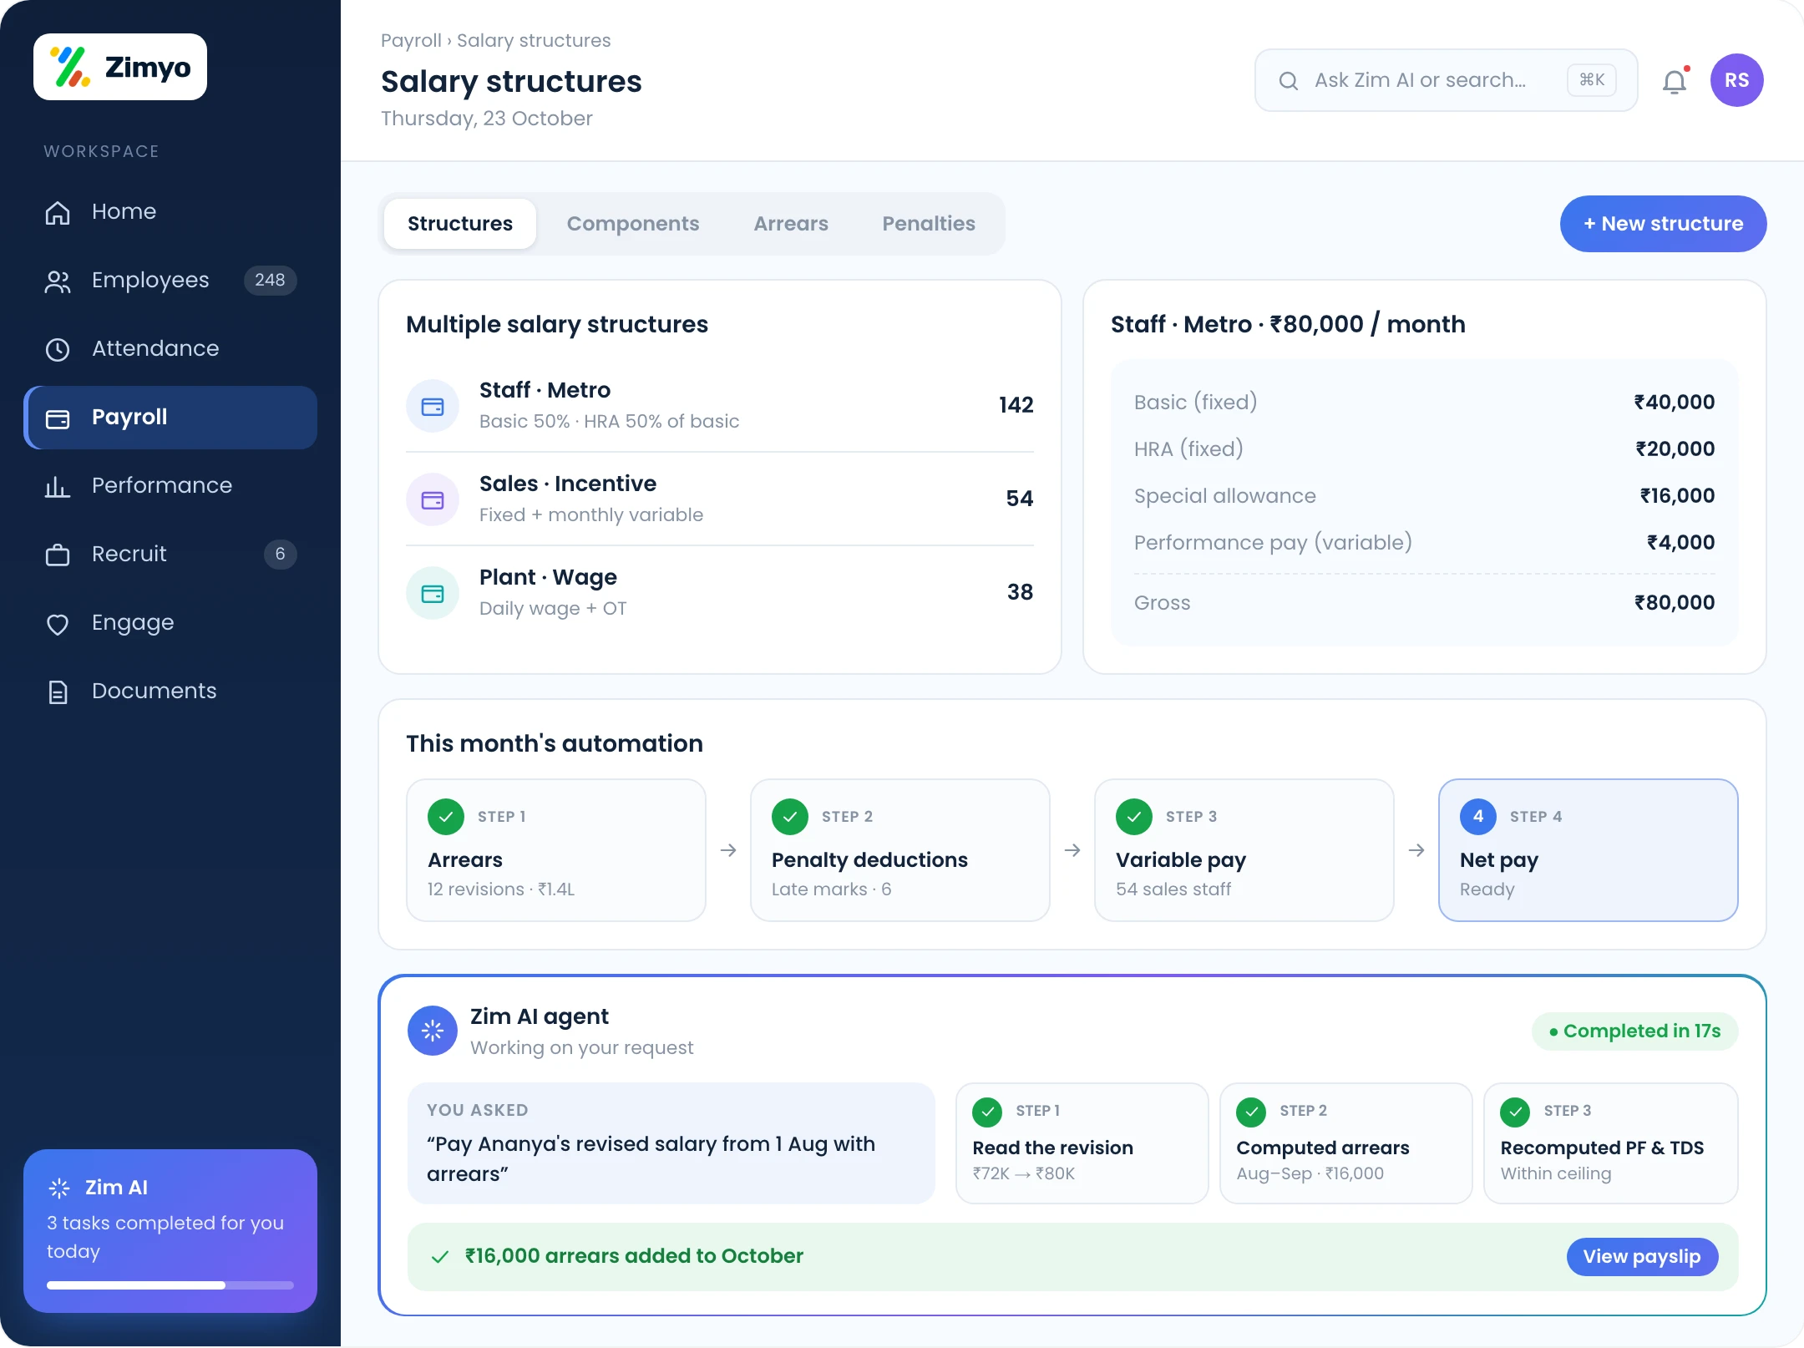Click the Zim AI sparkle icon in sidebar card
This screenshot has height=1348, width=1804.
click(59, 1188)
